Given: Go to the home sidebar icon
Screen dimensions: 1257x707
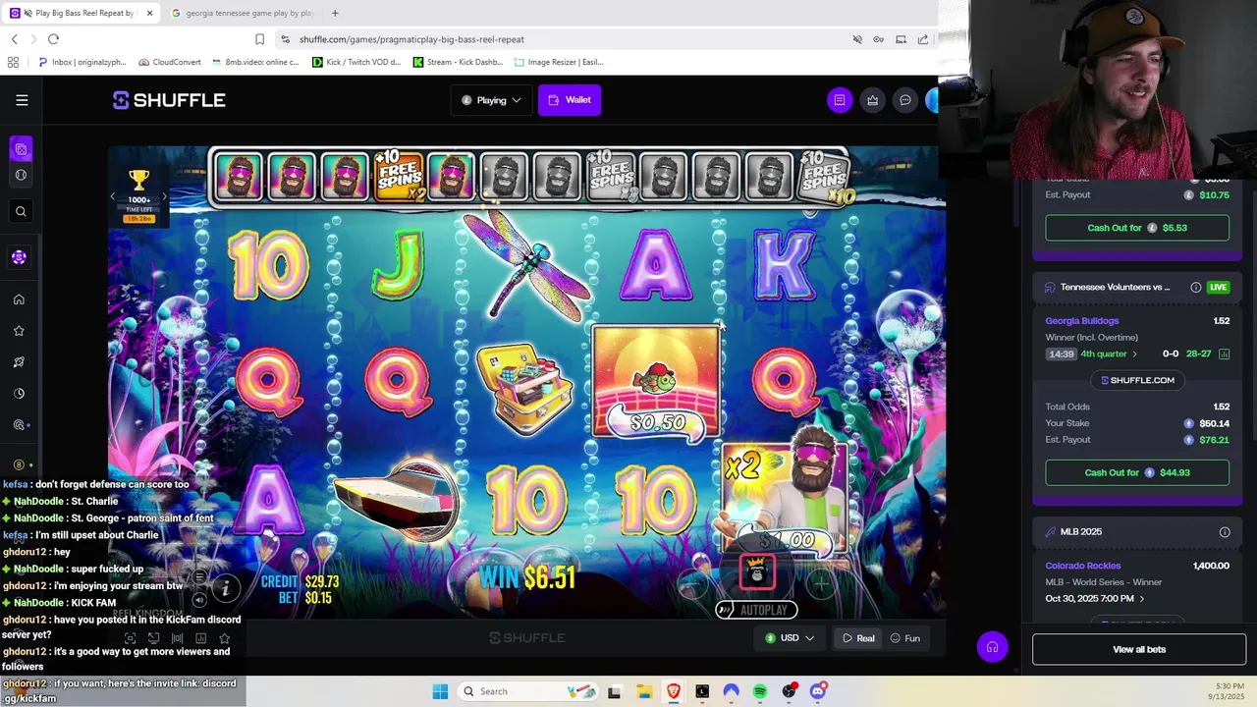Looking at the screenshot, I should coord(19,299).
